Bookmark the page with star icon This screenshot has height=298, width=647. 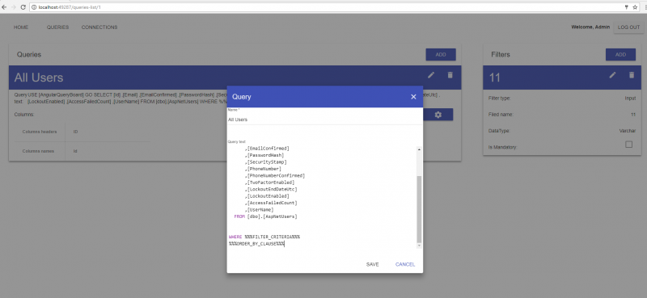tap(635, 7)
